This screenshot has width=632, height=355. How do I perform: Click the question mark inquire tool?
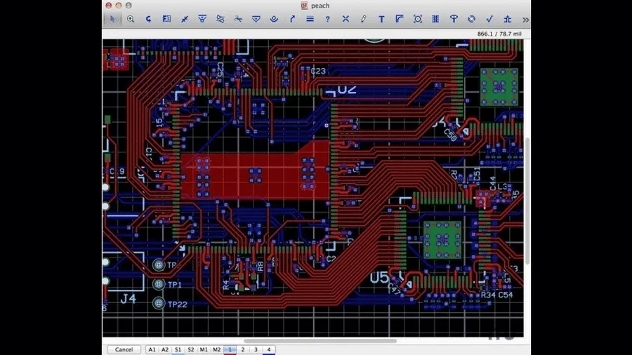click(x=328, y=19)
